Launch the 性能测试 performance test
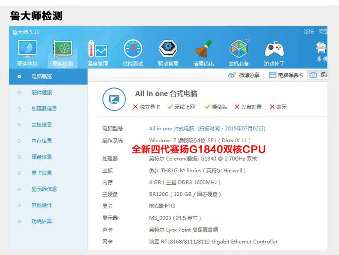 (133, 48)
